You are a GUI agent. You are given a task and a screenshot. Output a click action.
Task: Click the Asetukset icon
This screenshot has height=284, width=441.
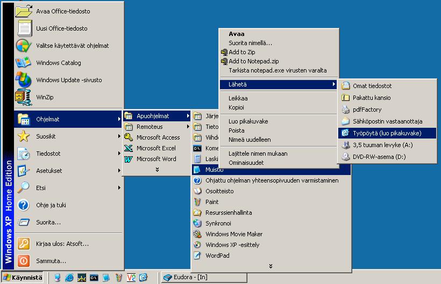tap(23, 171)
